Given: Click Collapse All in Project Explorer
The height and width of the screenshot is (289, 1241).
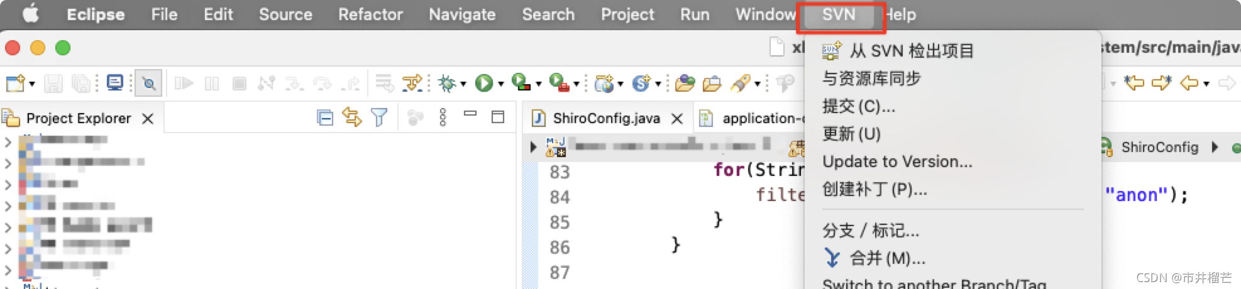Looking at the screenshot, I should point(325,117).
